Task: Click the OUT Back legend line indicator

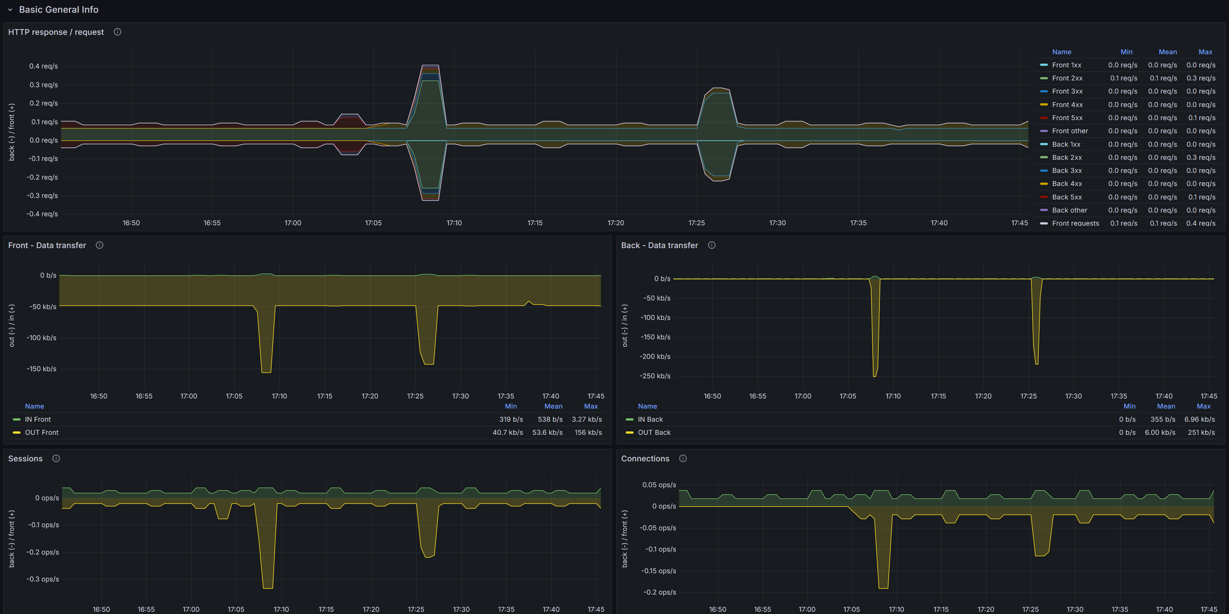Action: (x=629, y=432)
